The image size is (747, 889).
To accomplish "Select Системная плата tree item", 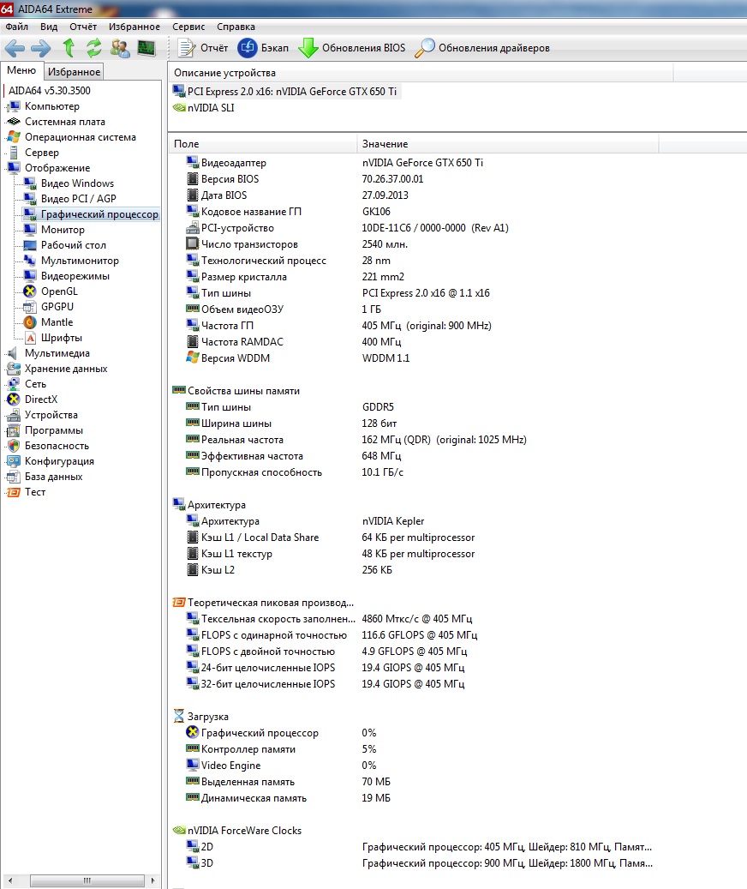I will click(64, 122).
